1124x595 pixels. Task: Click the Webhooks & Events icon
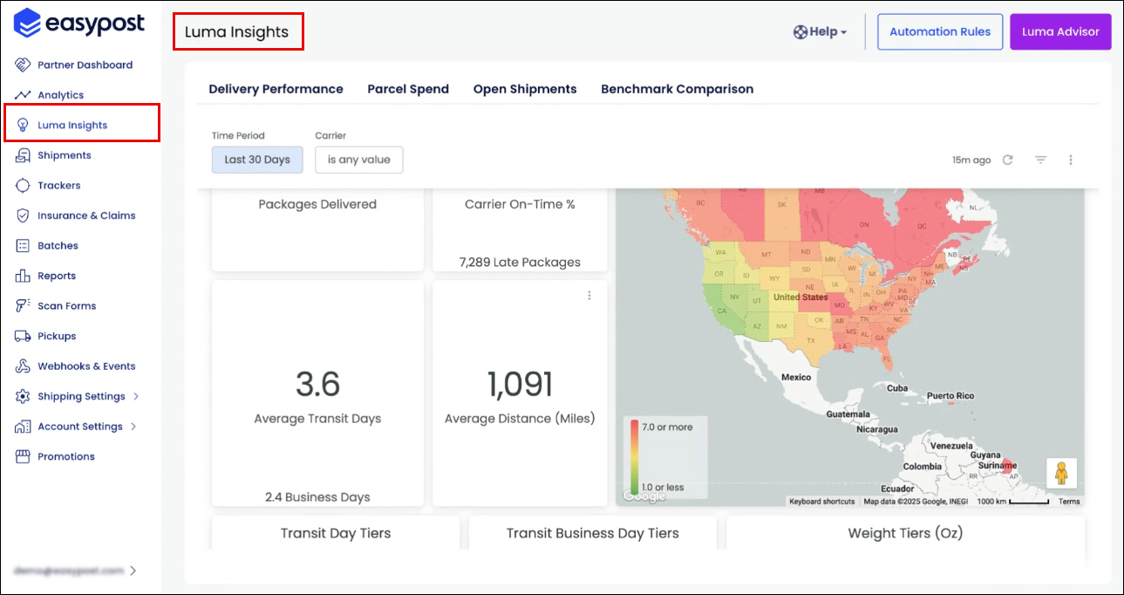pos(24,366)
